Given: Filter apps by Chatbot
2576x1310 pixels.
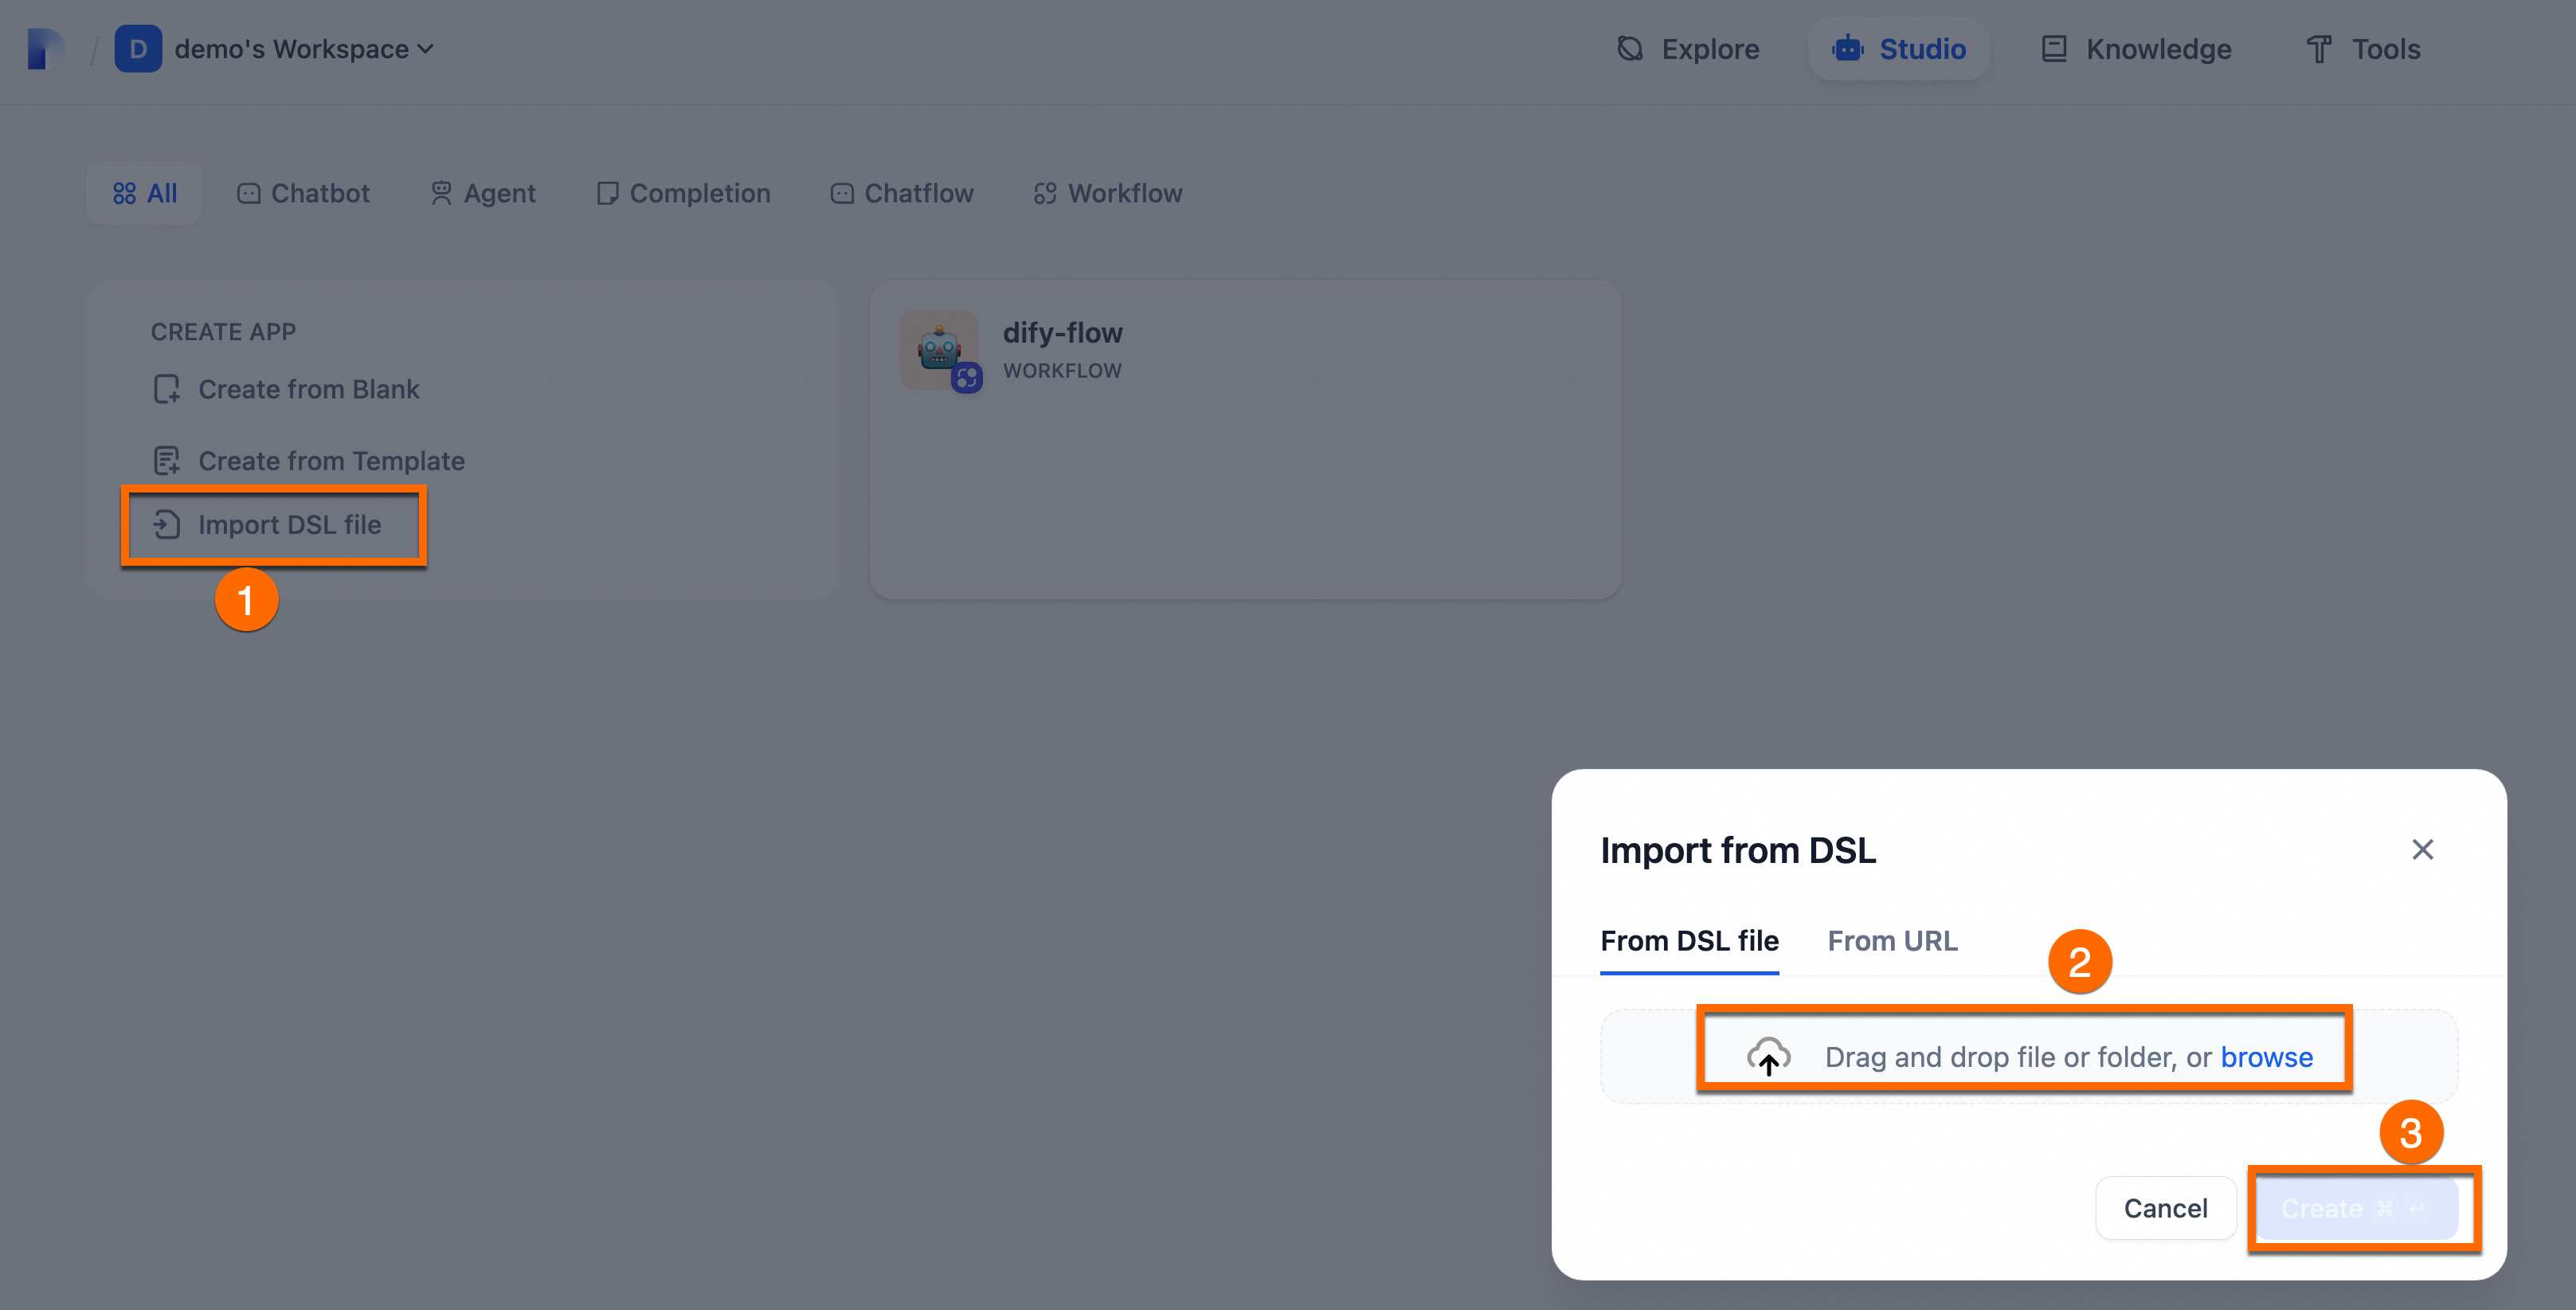Looking at the screenshot, I should [303, 193].
